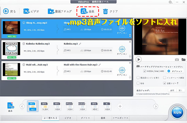Enable the high quality engine checkbox

(x=138, y=78)
